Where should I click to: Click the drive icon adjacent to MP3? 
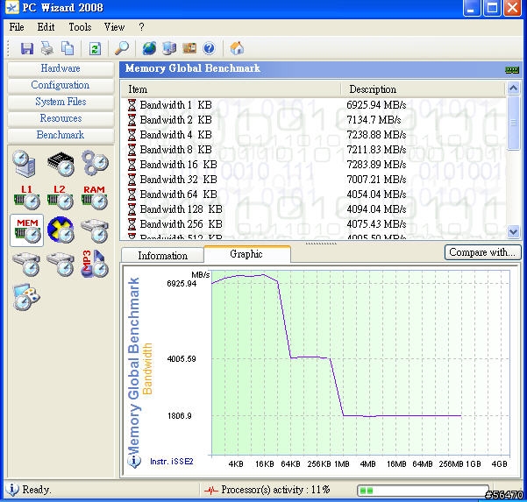61,264
